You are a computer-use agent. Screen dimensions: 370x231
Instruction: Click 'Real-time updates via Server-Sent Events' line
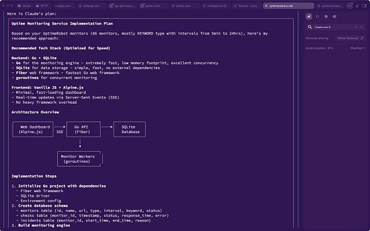[x=65, y=97]
